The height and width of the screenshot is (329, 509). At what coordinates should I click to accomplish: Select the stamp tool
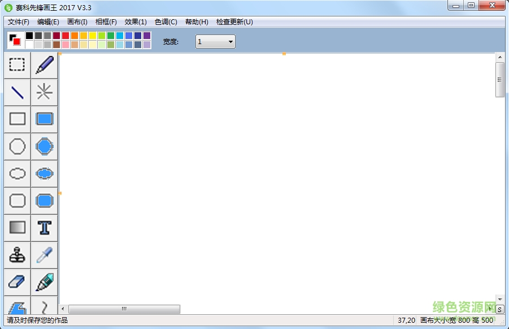pos(18,255)
